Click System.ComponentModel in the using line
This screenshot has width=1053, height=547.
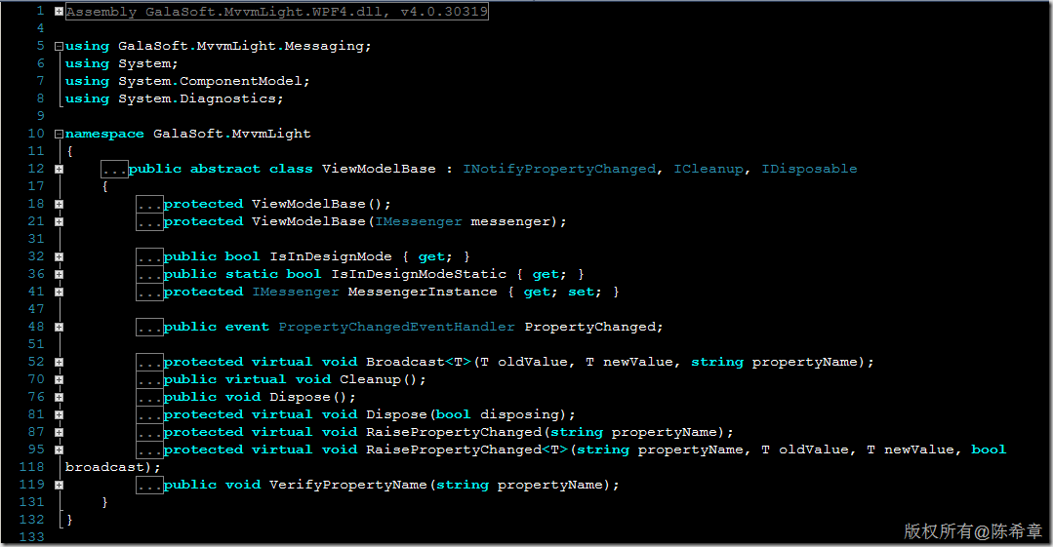point(210,81)
